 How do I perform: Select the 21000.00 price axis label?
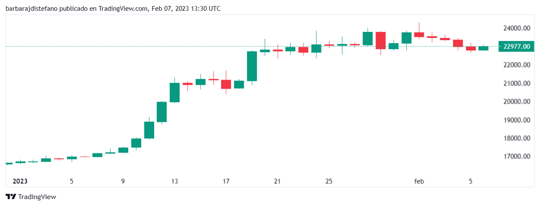517,84
